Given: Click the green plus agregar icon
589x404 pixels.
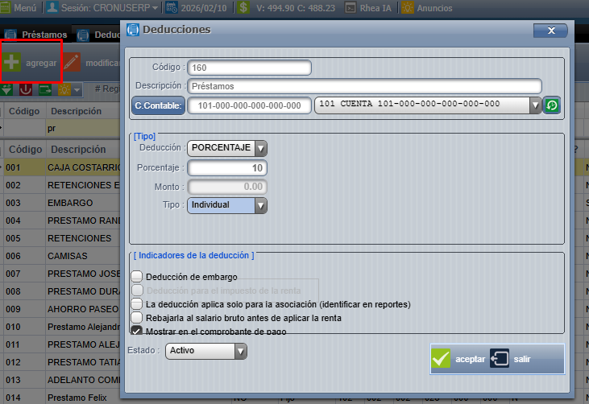Looking at the screenshot, I should tap(12, 62).
